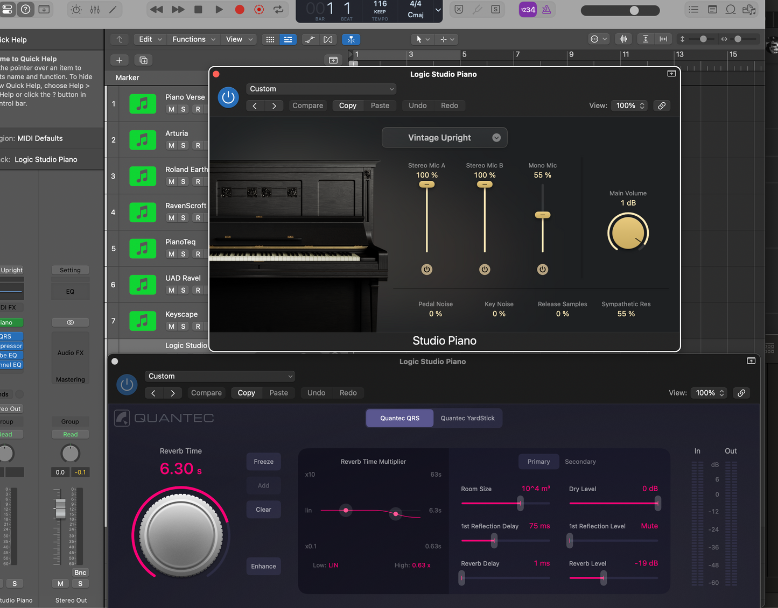Mute the Piano Verse track
This screenshot has width=778, height=608.
click(x=171, y=109)
